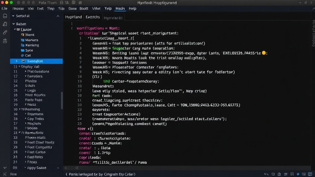Open the Done menu
This screenshot has width=315, height=177.
point(72,8)
